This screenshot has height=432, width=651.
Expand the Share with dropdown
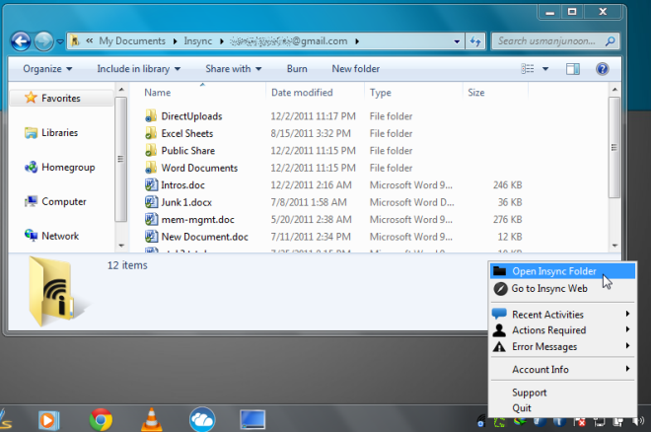233,69
